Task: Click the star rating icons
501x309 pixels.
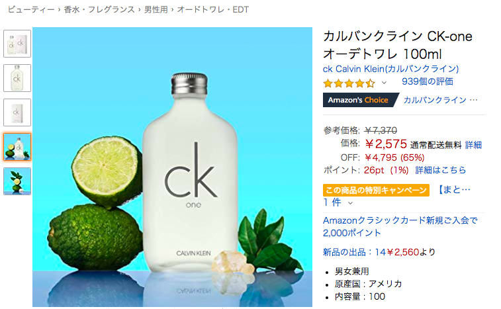Action: pyautogui.click(x=349, y=83)
